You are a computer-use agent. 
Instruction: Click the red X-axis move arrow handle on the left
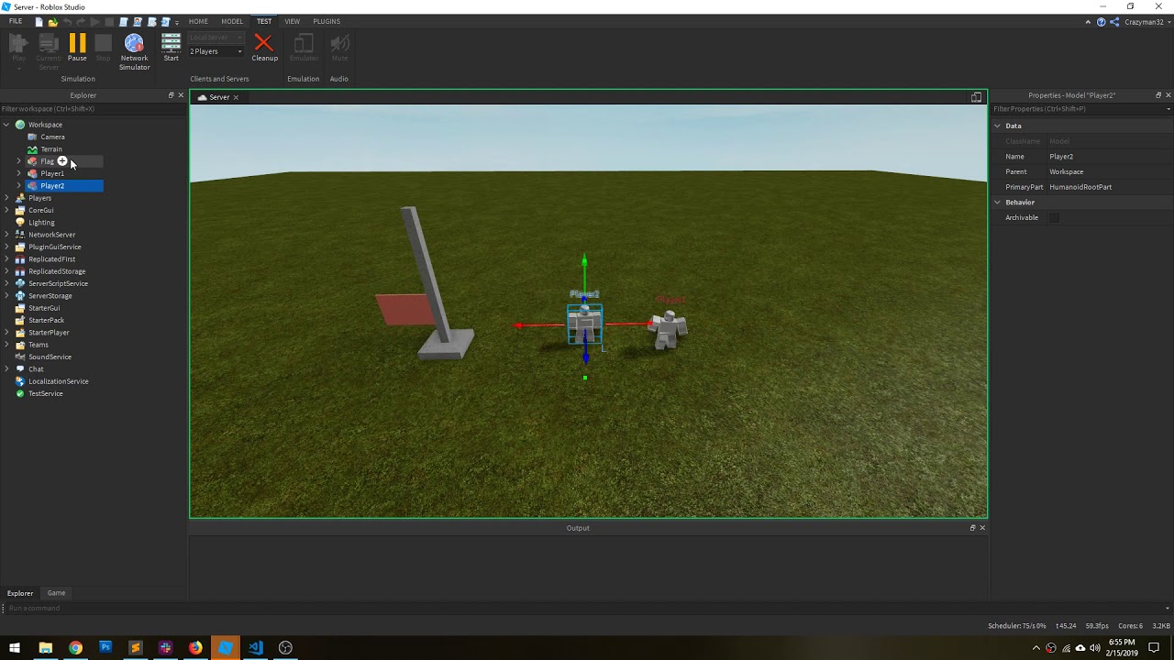[x=519, y=325]
